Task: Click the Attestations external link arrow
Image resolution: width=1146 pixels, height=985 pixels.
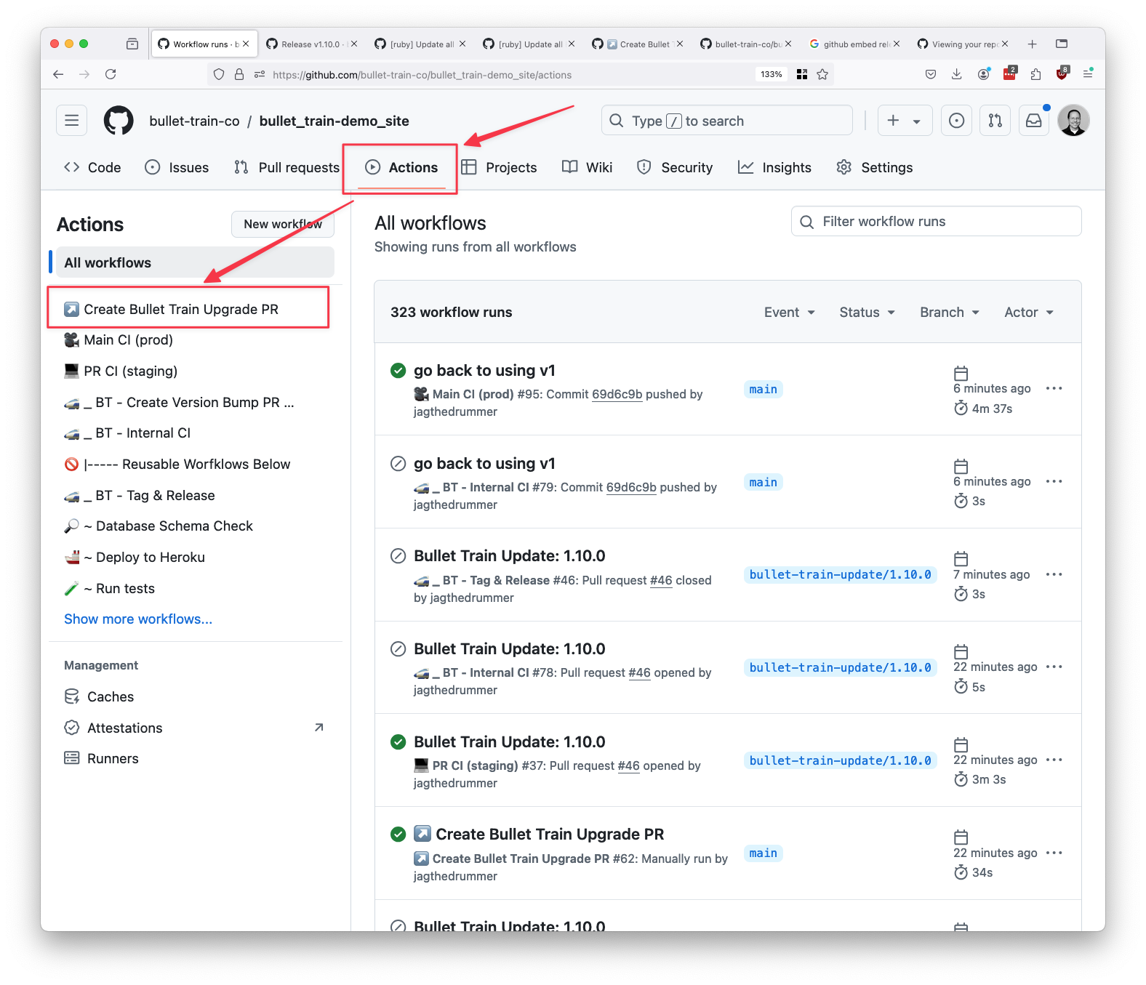Action: pyautogui.click(x=318, y=728)
